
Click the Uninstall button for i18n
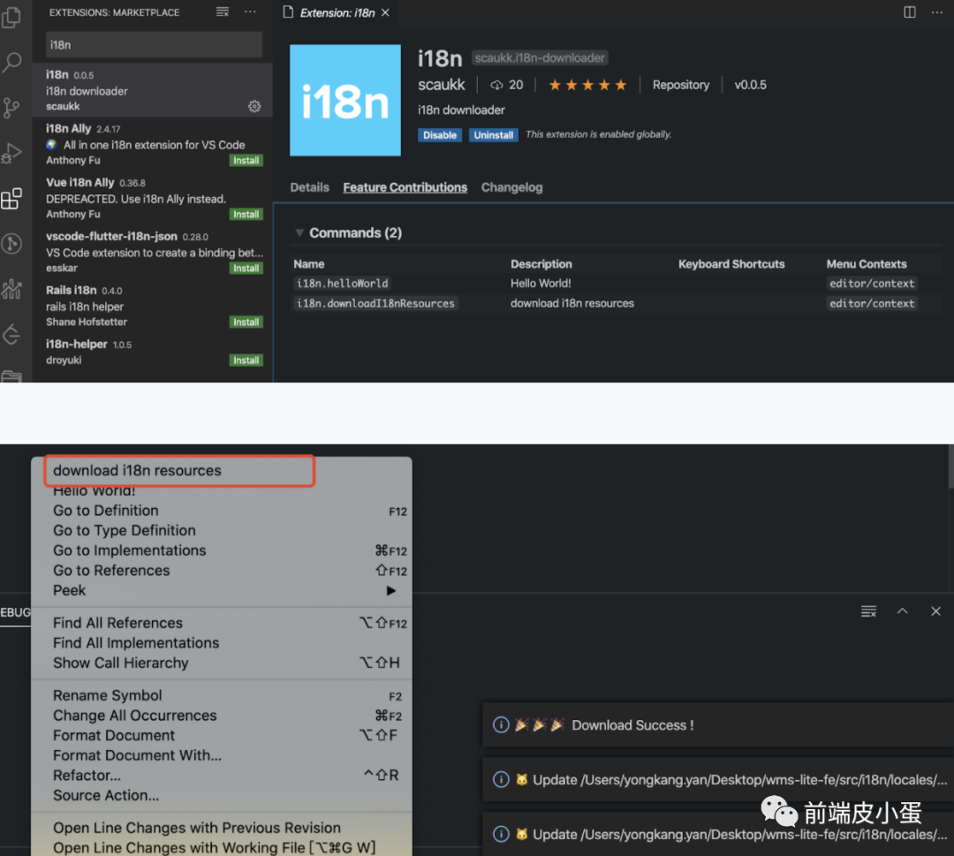coord(494,135)
